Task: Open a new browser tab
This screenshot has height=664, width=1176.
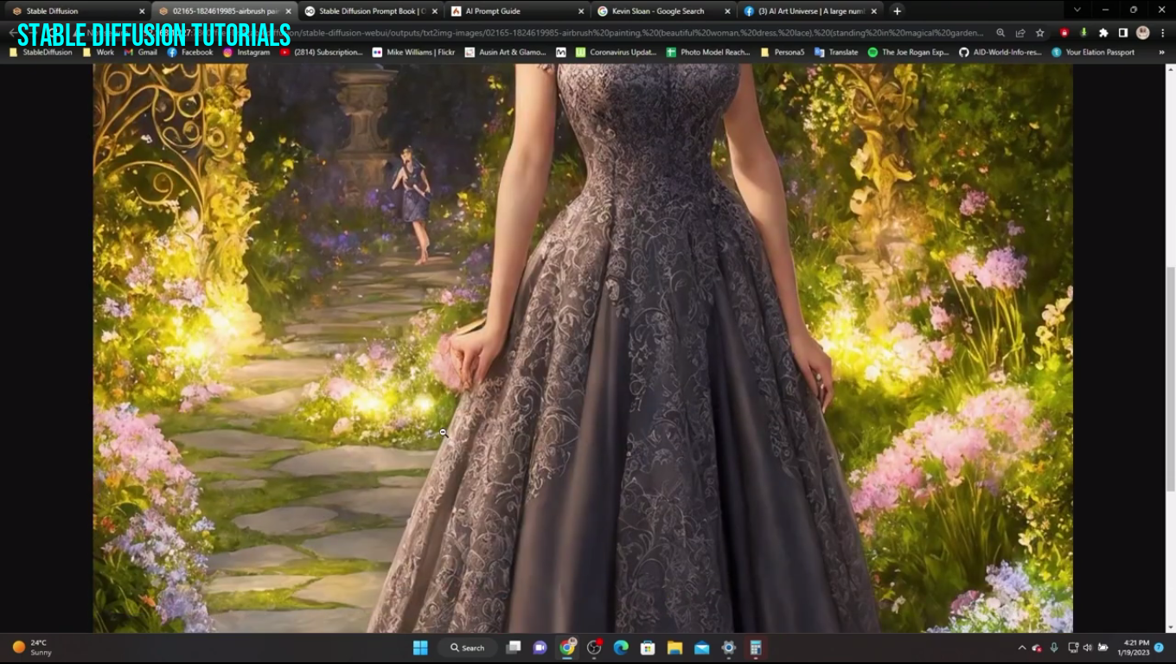Action: click(x=897, y=11)
